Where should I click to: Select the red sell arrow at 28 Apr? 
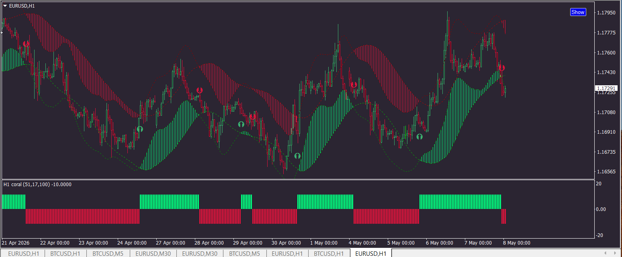200,91
